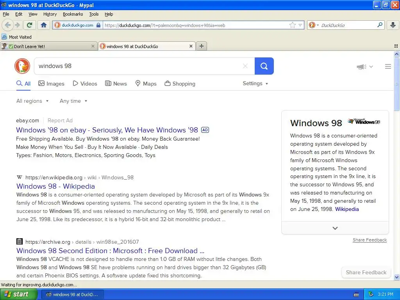Open Windows 98 Second Edition archive.org result
This screenshot has width=400, height=300.
coord(110,251)
